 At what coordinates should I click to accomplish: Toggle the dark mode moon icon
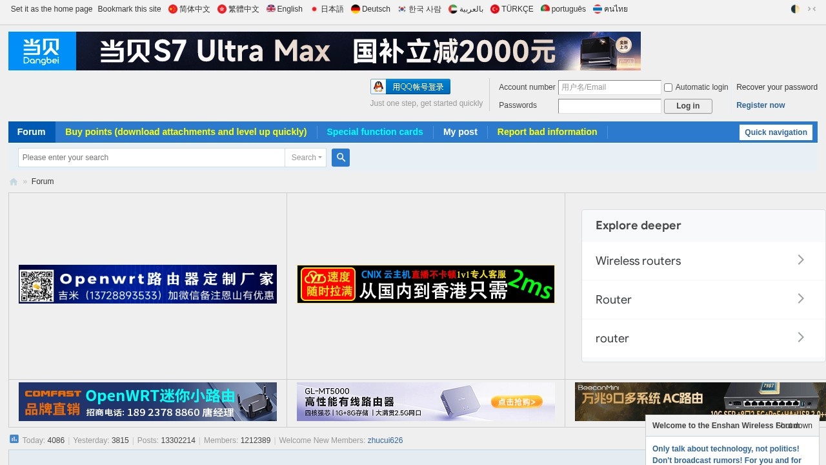[x=795, y=9]
